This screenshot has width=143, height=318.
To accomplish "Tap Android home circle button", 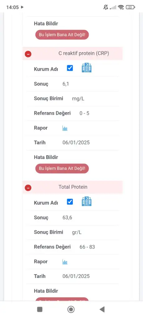I will click(71, 309).
